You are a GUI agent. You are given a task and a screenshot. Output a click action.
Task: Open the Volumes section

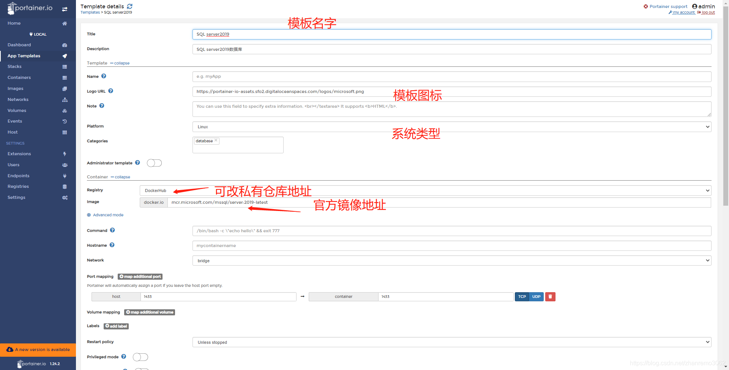tap(17, 110)
